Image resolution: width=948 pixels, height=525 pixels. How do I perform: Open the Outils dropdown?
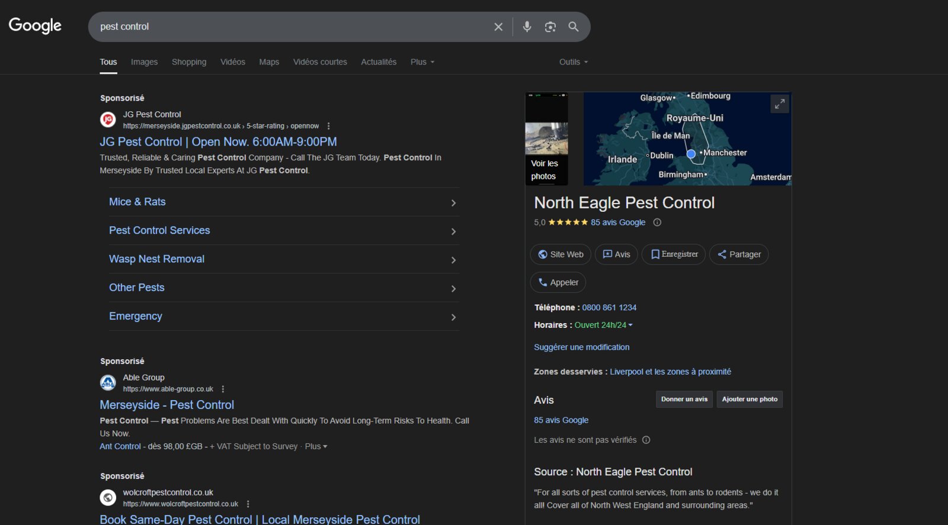574,62
